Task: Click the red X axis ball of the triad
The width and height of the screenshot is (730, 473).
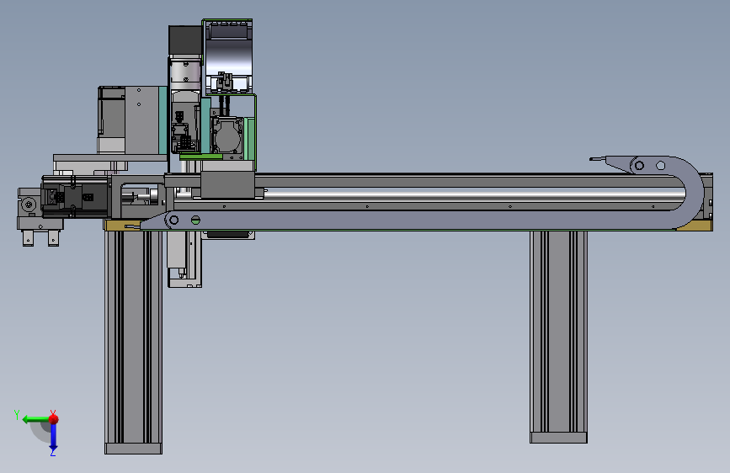Action: coord(53,419)
